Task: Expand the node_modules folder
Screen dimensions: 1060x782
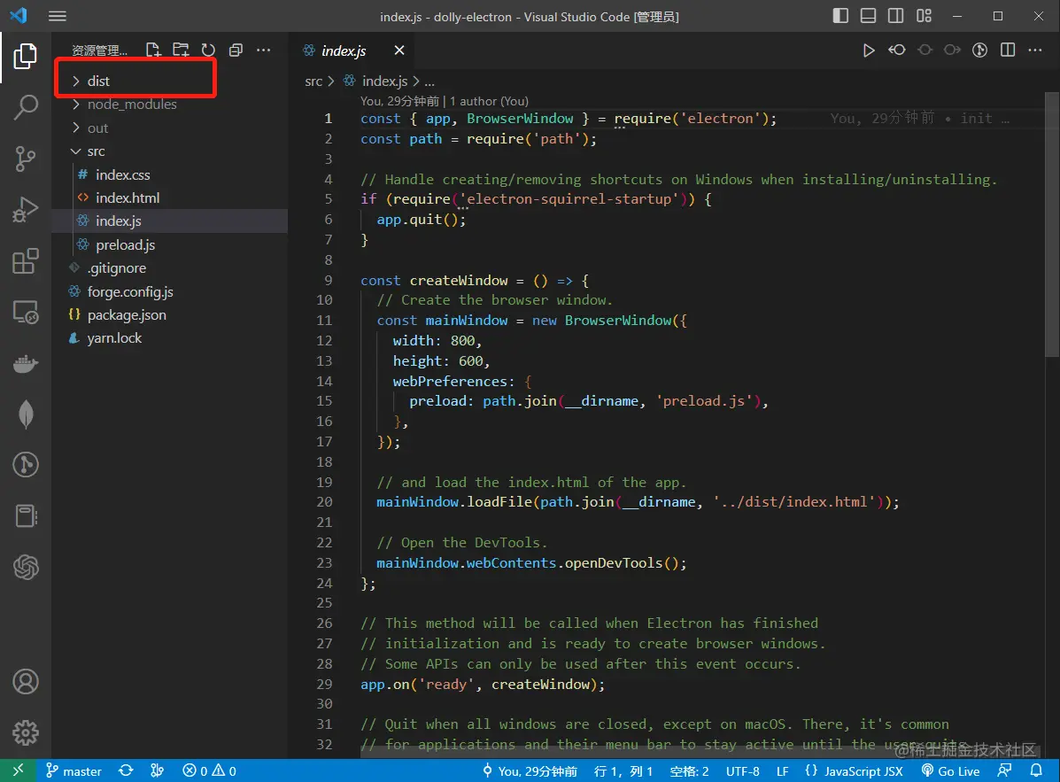Action: pyautogui.click(x=131, y=105)
